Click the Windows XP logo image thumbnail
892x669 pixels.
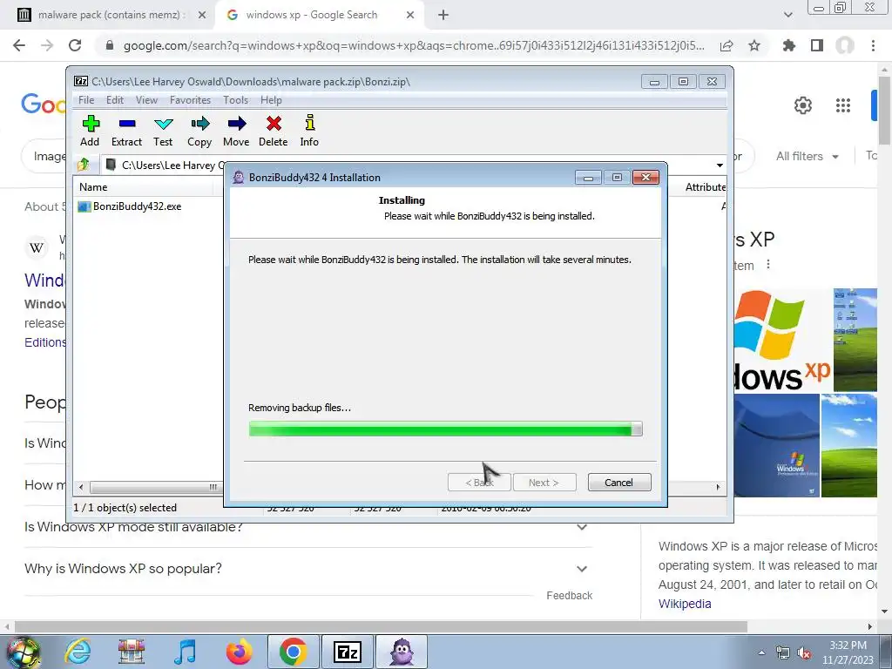(x=782, y=340)
